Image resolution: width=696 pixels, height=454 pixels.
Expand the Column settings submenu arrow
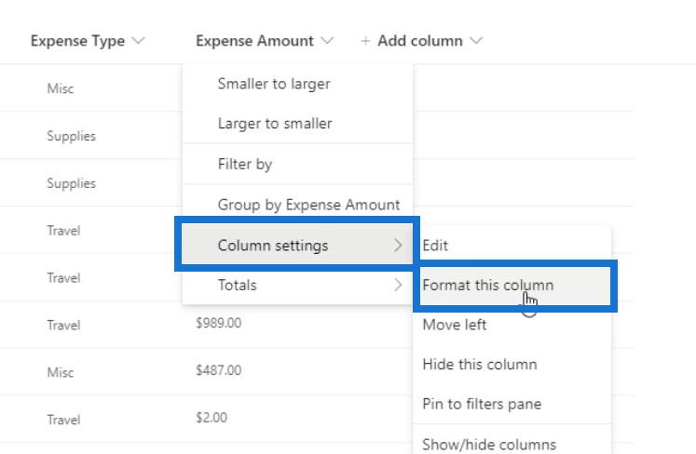coord(398,246)
